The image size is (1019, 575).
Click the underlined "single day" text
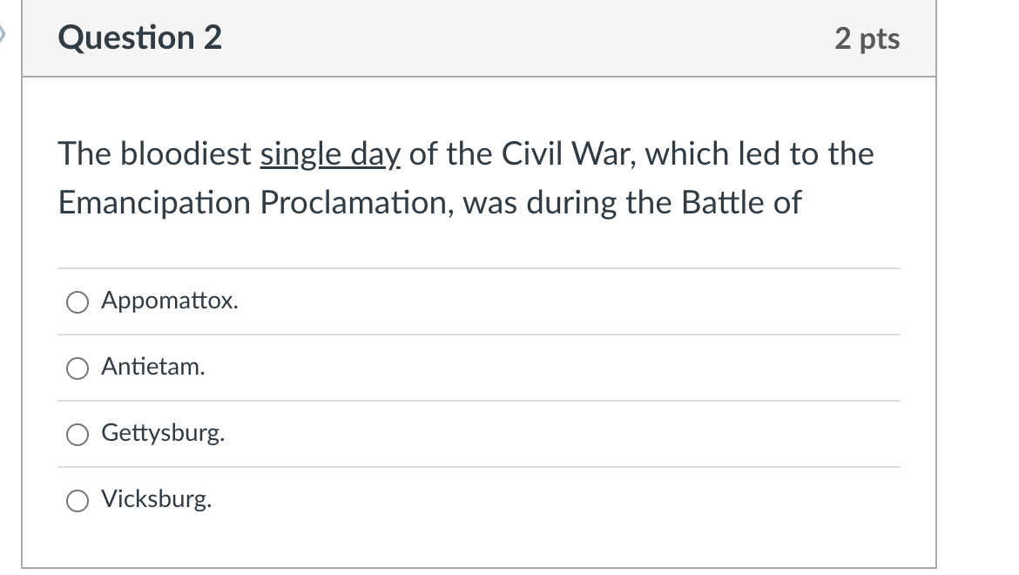(330, 154)
